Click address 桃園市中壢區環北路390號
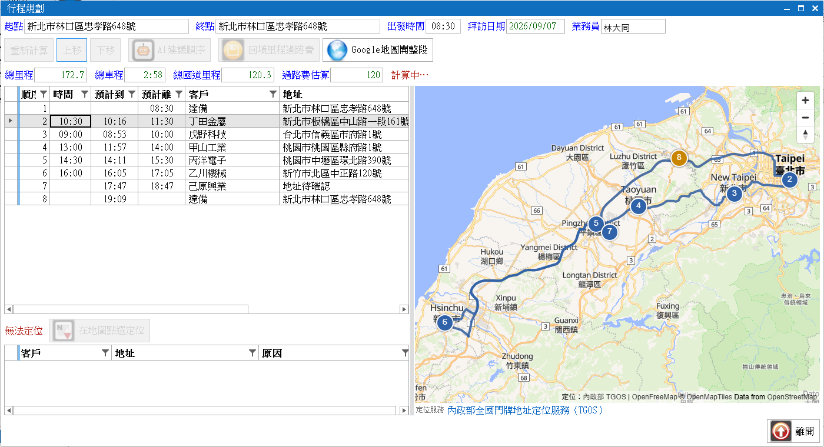This screenshot has height=447, width=824. pyautogui.click(x=344, y=160)
